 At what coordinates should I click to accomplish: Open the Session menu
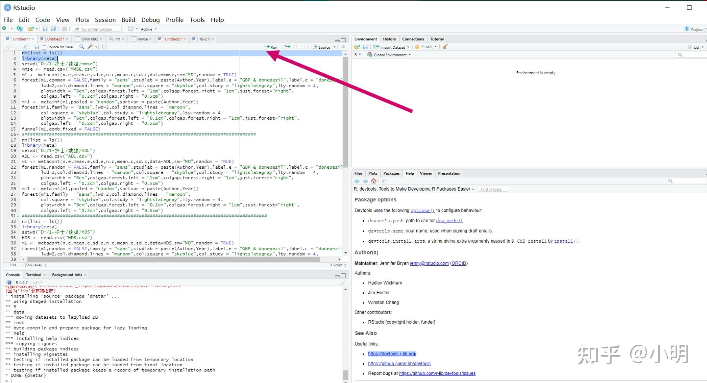click(105, 20)
